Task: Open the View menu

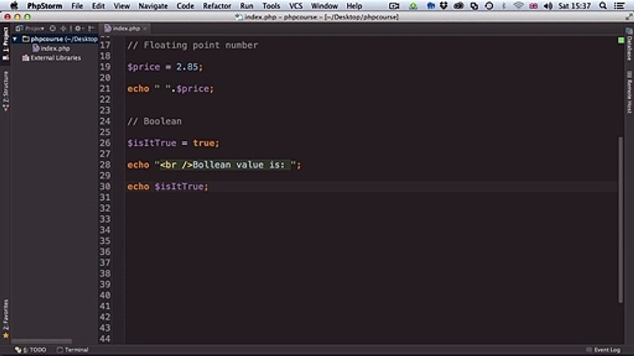Action: click(x=121, y=6)
